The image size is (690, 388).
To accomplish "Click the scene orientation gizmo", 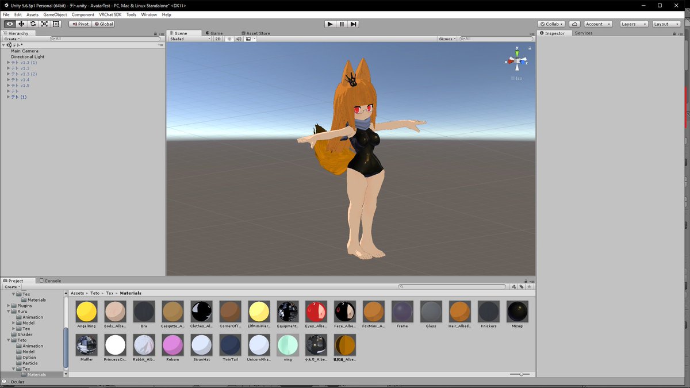I will pyautogui.click(x=517, y=59).
